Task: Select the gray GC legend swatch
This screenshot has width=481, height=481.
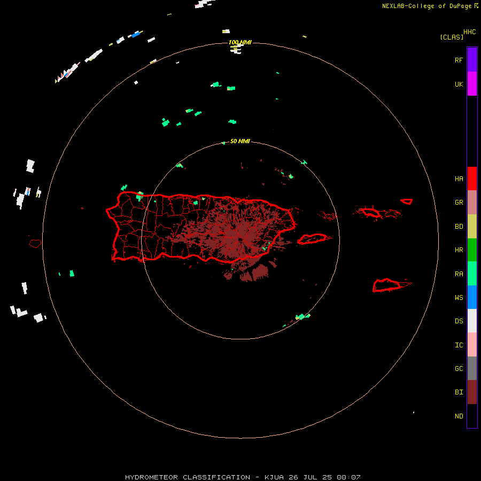Action: tap(472, 368)
